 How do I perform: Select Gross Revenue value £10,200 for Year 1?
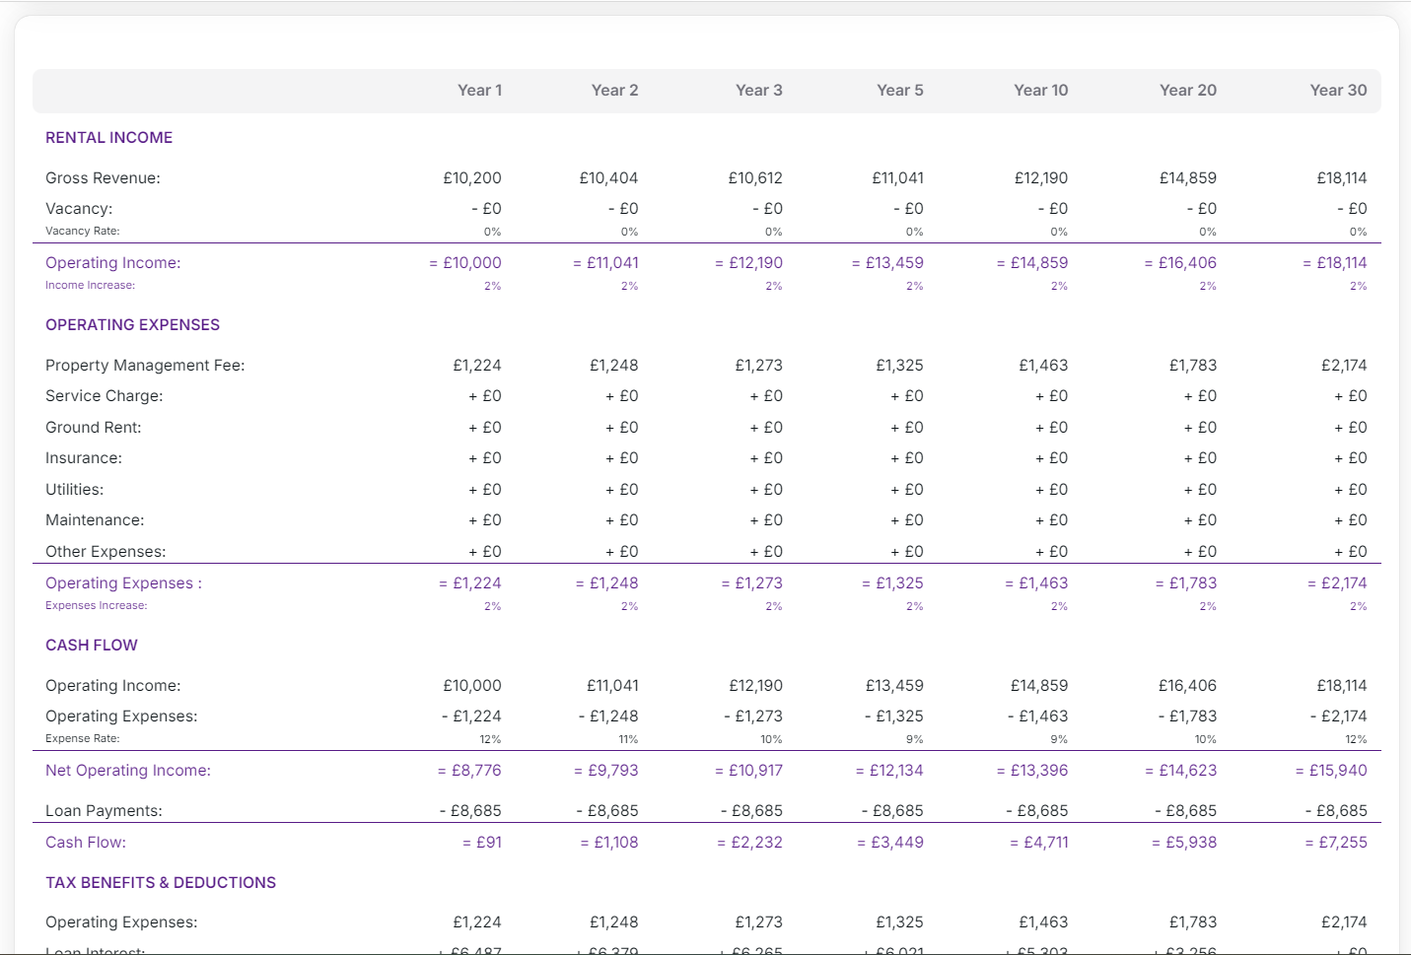pos(472,178)
